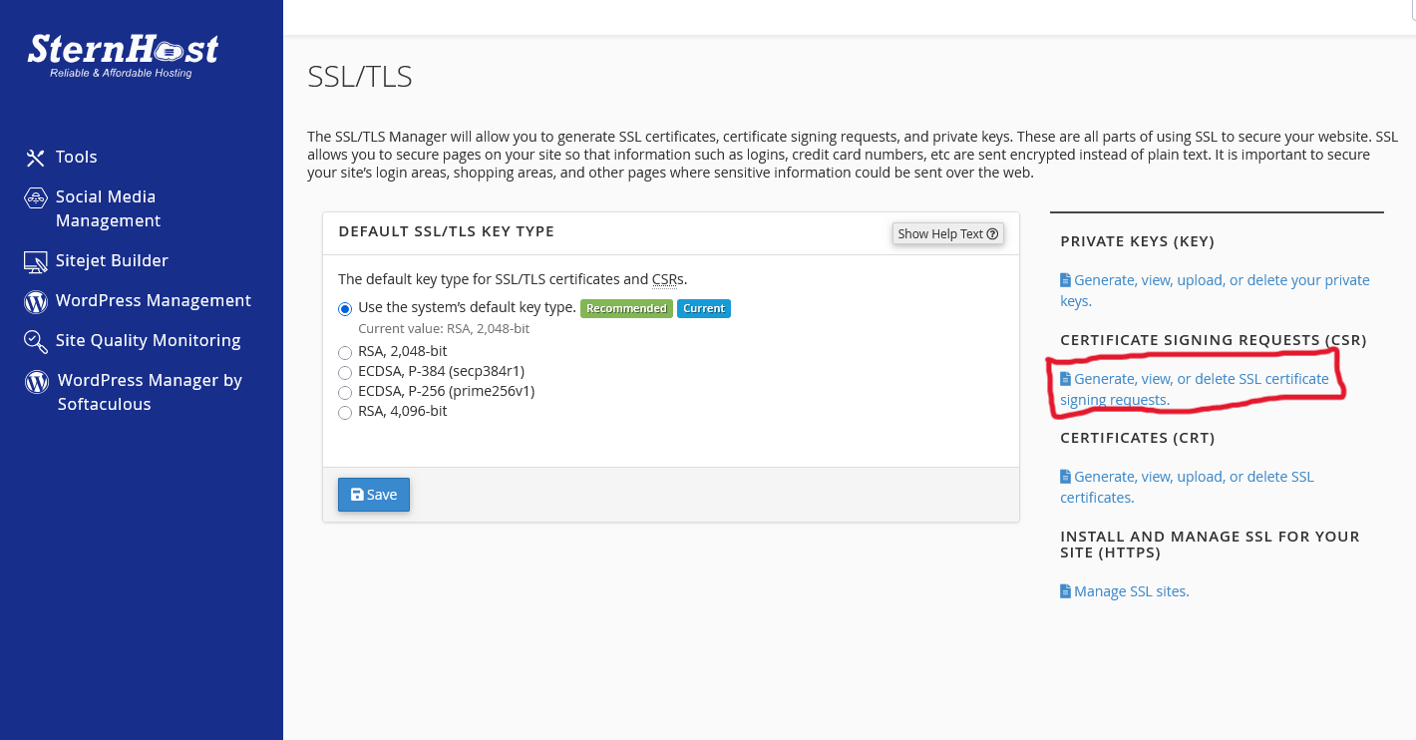Click the Tools wrench icon in sidebar
This screenshot has width=1416, height=740.
pyautogui.click(x=36, y=158)
